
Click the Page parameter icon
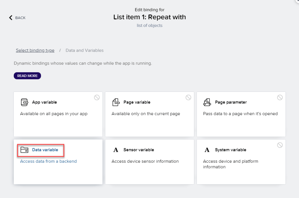click(x=207, y=102)
